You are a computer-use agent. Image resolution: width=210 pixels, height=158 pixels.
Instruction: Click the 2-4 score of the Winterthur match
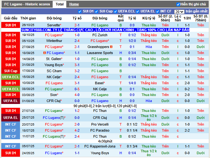click(x=77, y=41)
